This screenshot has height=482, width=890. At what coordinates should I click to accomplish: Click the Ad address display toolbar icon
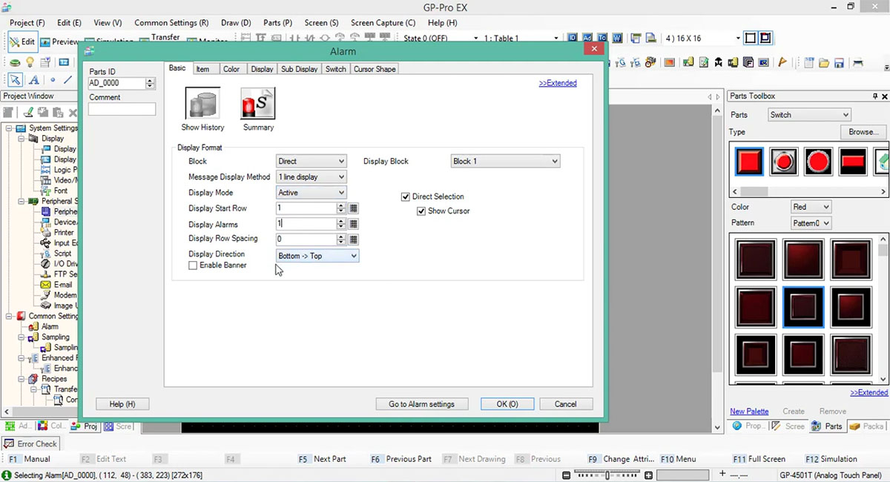pos(587,38)
